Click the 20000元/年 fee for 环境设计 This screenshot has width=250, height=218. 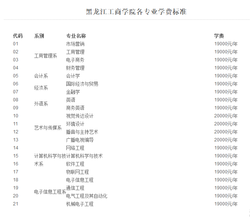(226, 124)
